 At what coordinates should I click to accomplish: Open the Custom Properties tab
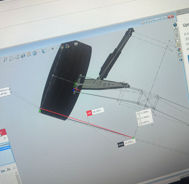[x=180, y=55]
